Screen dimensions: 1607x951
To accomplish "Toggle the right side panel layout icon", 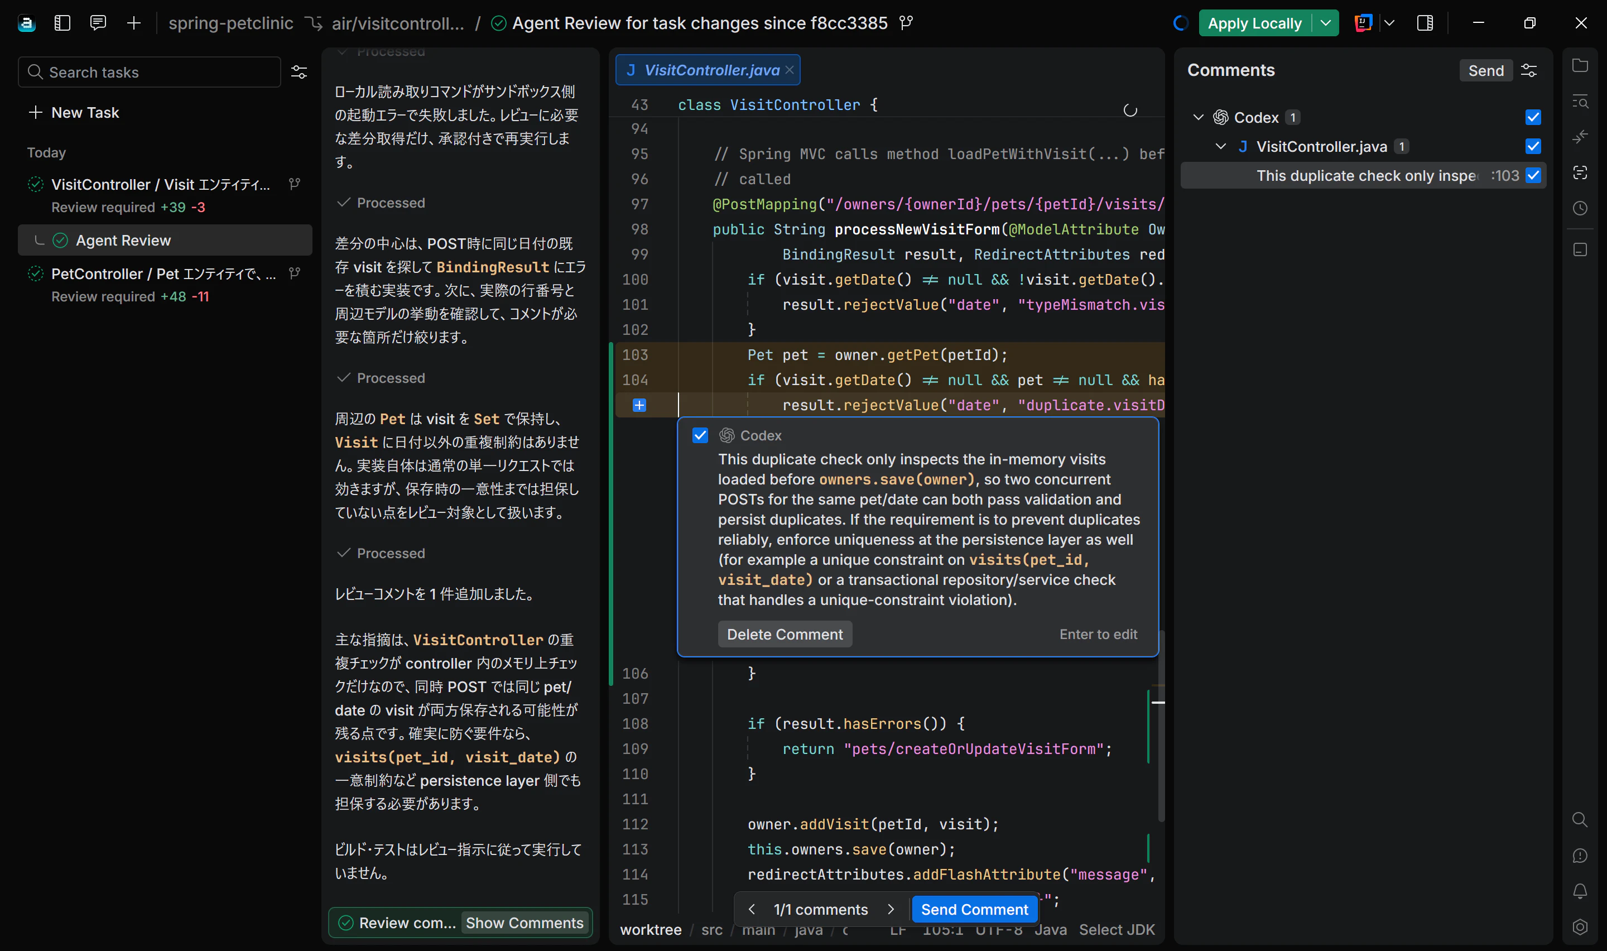I will 1425,23.
